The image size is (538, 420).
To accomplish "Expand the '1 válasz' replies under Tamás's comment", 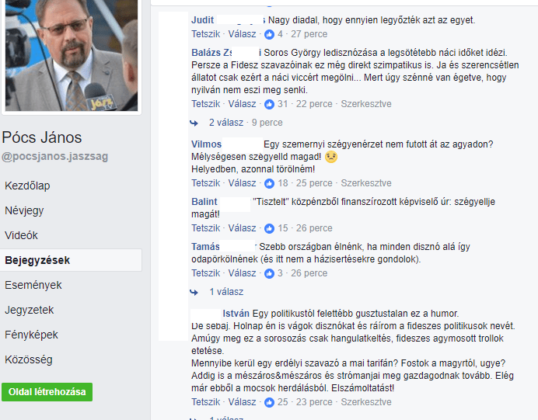I will coord(226,292).
